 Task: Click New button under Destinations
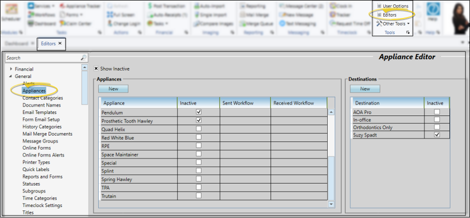pos(365,88)
